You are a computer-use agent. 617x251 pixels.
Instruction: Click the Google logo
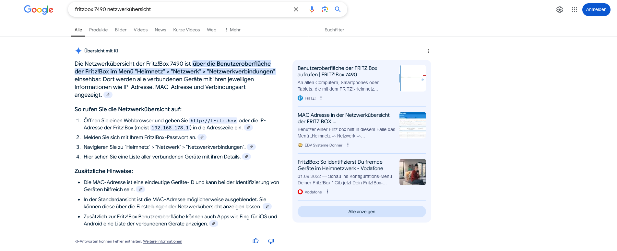point(39,10)
